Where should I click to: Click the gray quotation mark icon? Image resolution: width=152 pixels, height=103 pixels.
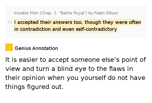pyautogui.click(x=10, y=22)
